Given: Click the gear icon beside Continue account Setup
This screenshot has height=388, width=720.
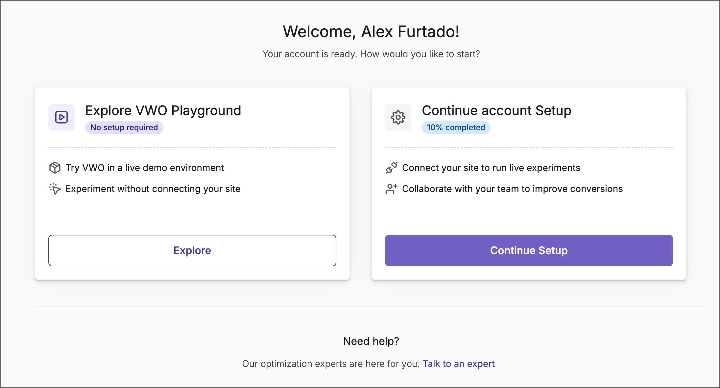Looking at the screenshot, I should [x=398, y=117].
